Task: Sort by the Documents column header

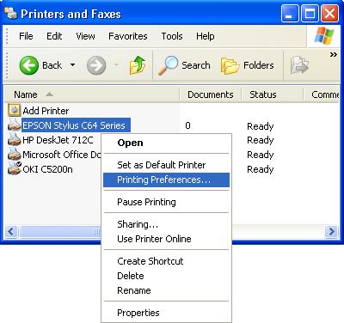Action: click(x=211, y=94)
